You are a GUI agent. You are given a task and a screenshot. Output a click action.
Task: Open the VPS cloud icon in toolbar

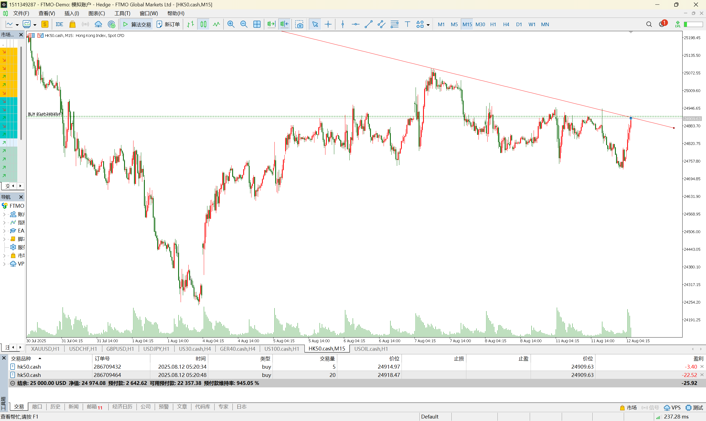[98, 25]
